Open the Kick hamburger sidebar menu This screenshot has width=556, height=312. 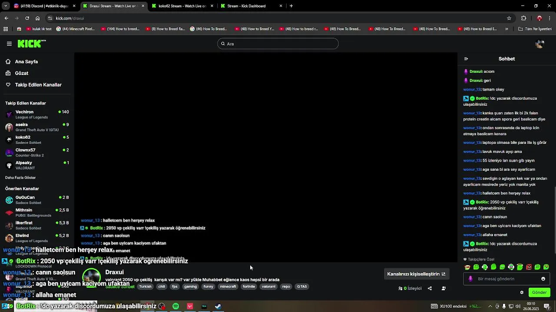pos(9,44)
